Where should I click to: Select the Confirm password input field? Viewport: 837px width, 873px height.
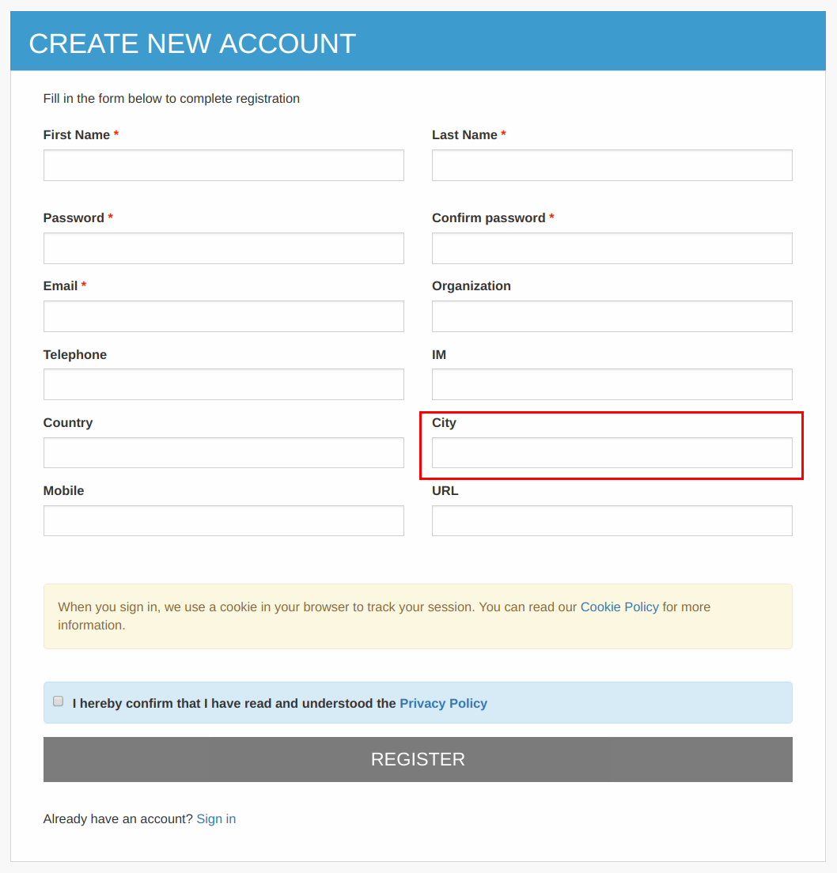(x=612, y=248)
